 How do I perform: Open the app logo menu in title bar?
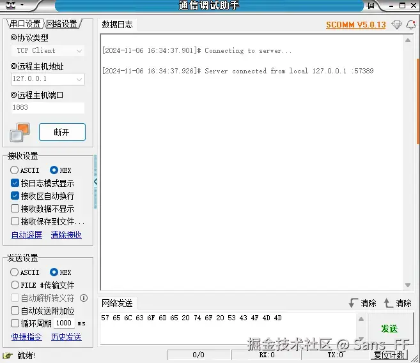pyautogui.click(x=11, y=5)
